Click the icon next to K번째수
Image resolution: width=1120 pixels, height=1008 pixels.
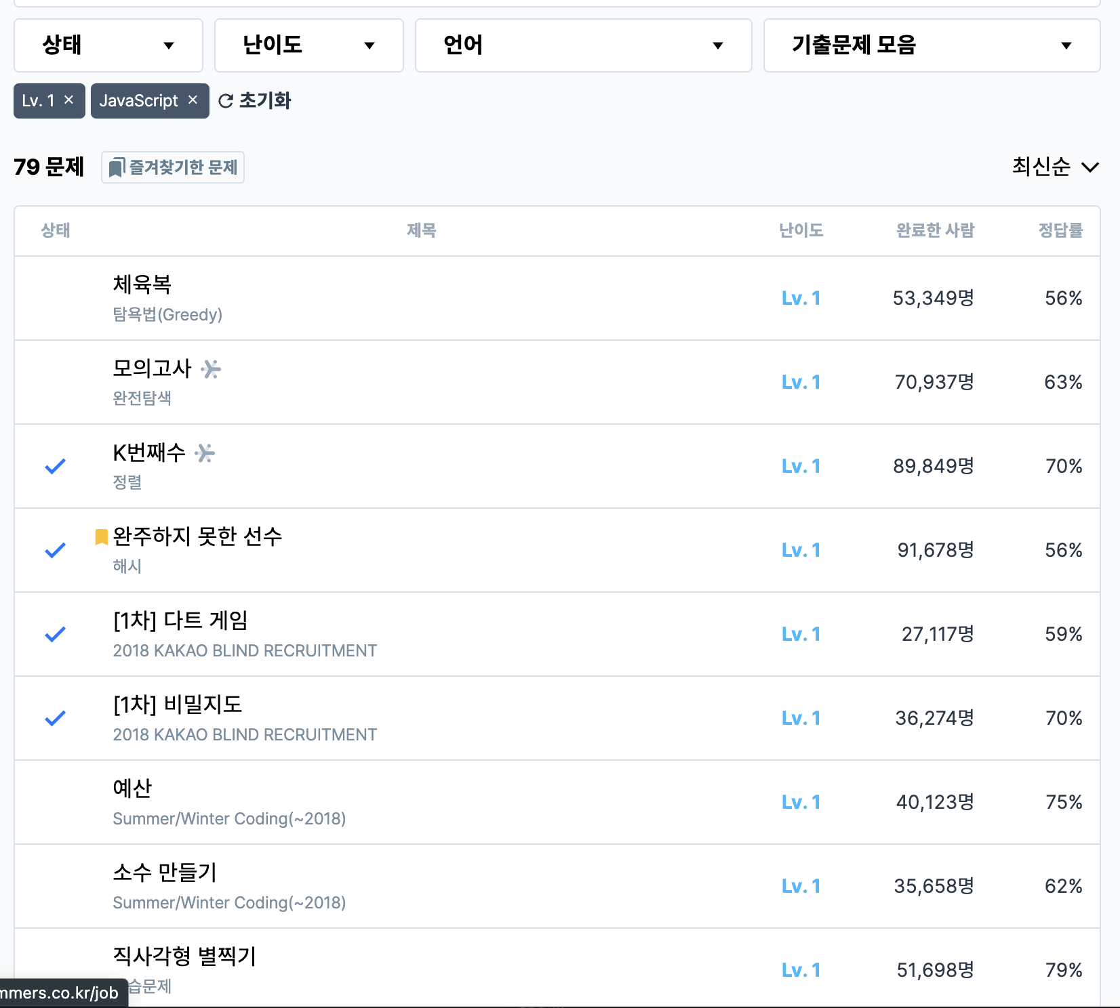coord(204,453)
